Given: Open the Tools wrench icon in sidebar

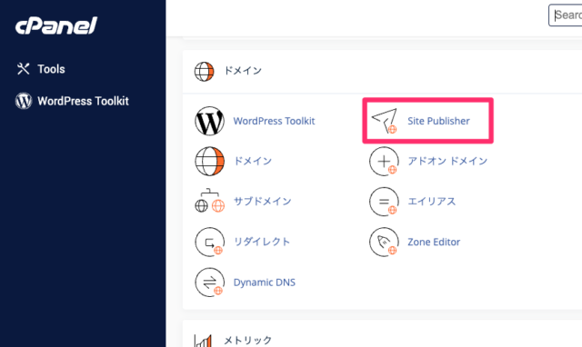Looking at the screenshot, I should tap(23, 69).
